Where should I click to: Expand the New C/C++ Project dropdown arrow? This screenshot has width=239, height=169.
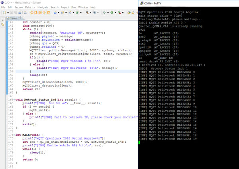[x=59, y=12]
